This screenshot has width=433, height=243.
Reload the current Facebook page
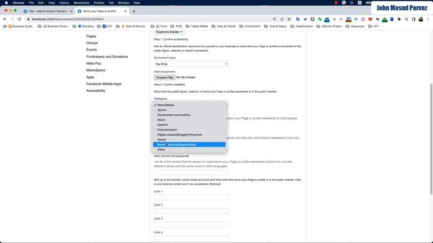click(x=20, y=20)
